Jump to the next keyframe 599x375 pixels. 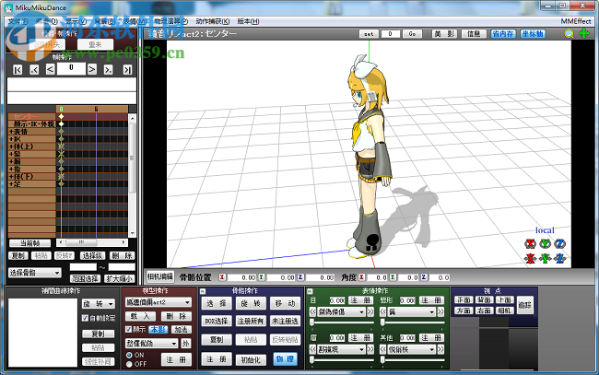click(x=108, y=69)
